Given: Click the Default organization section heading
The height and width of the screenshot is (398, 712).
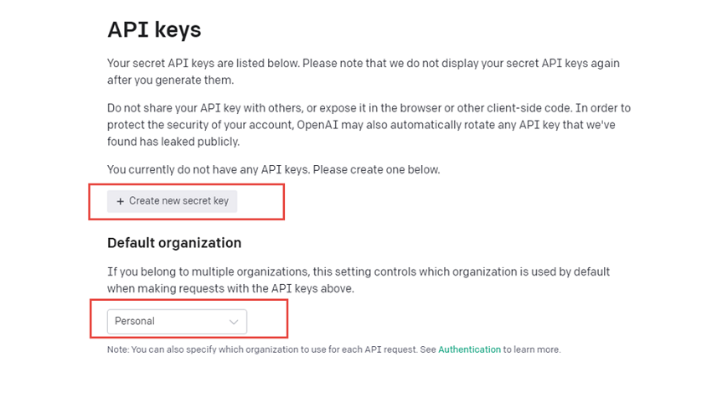Looking at the screenshot, I should pyautogui.click(x=174, y=243).
